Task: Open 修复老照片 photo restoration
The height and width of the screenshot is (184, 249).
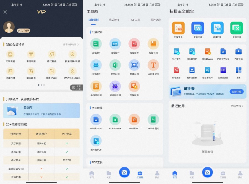Action: point(207,70)
